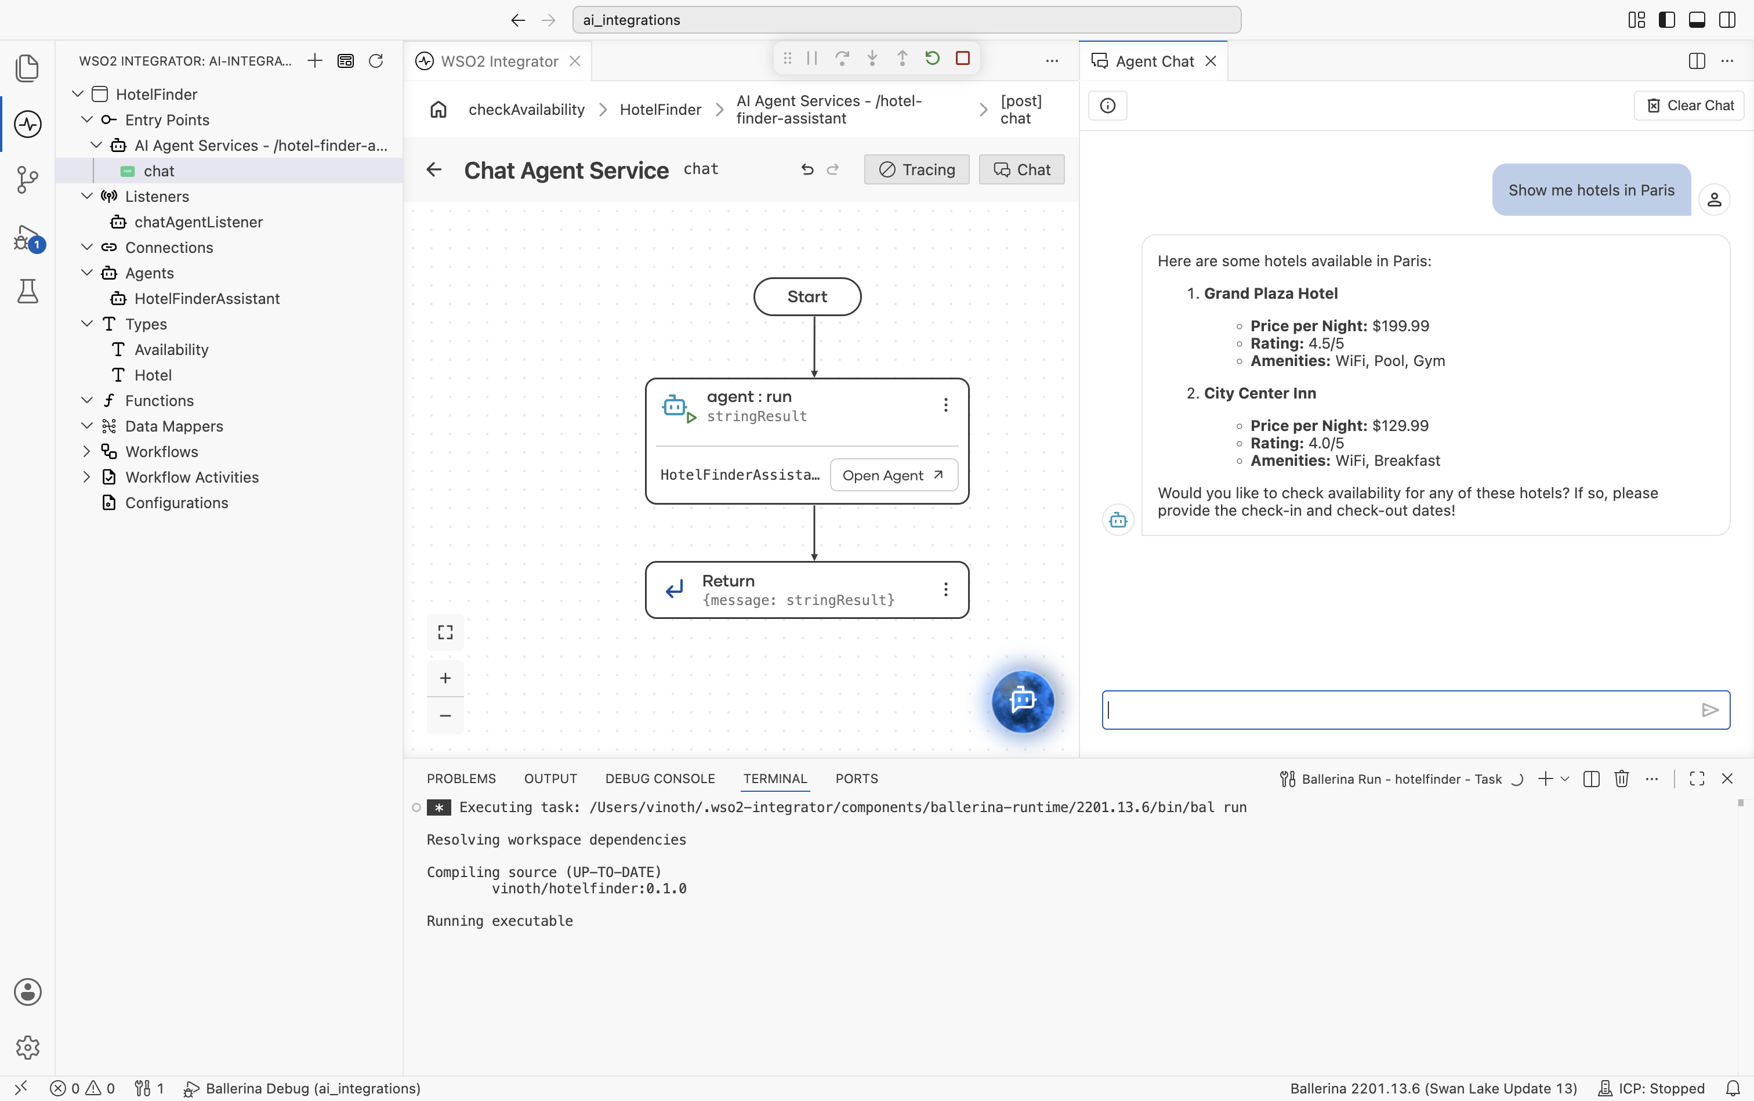
Task: Add new artifact with plus icon in sidebar header
Action: point(314,60)
